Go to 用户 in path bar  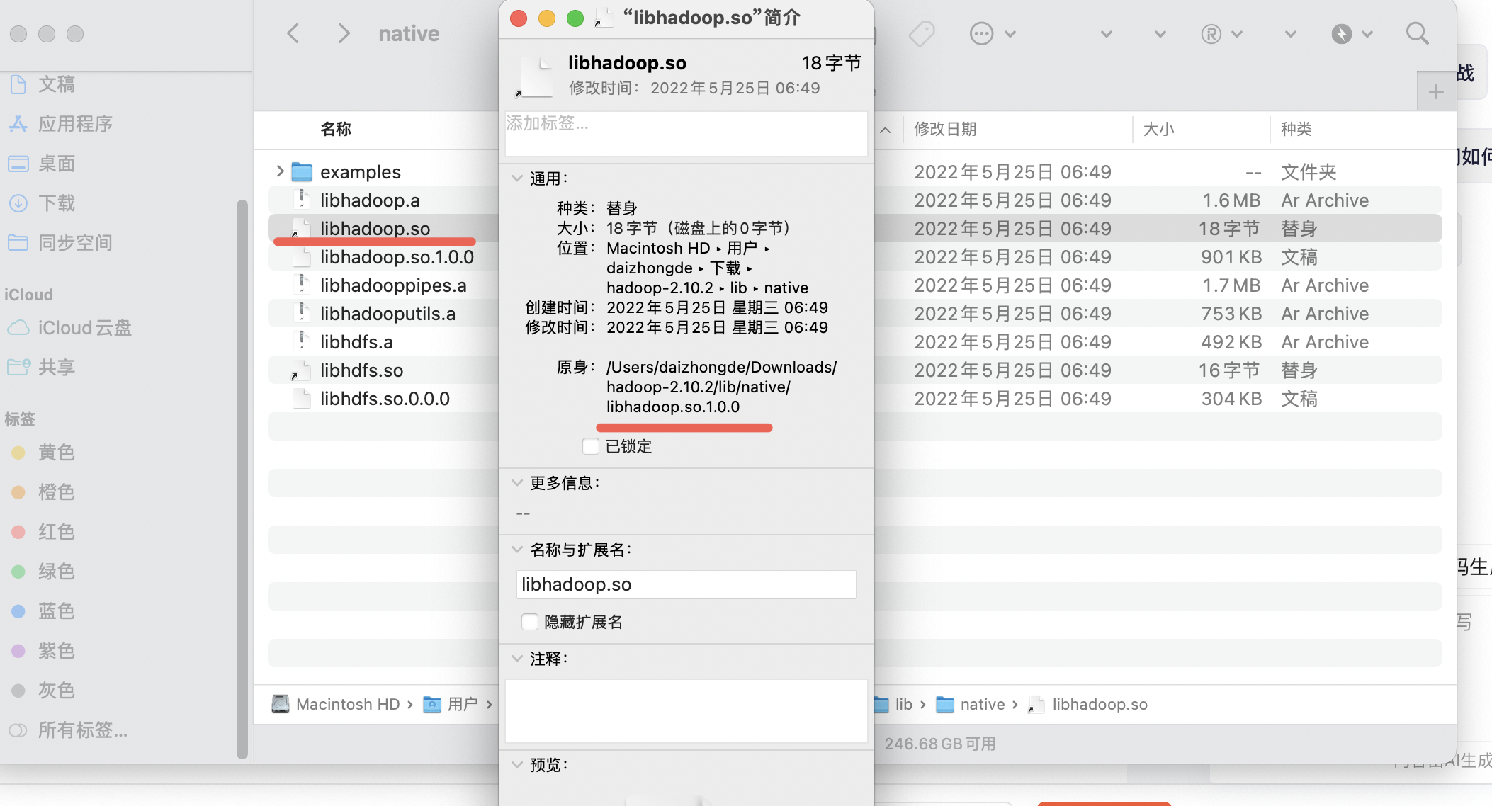tap(451, 704)
